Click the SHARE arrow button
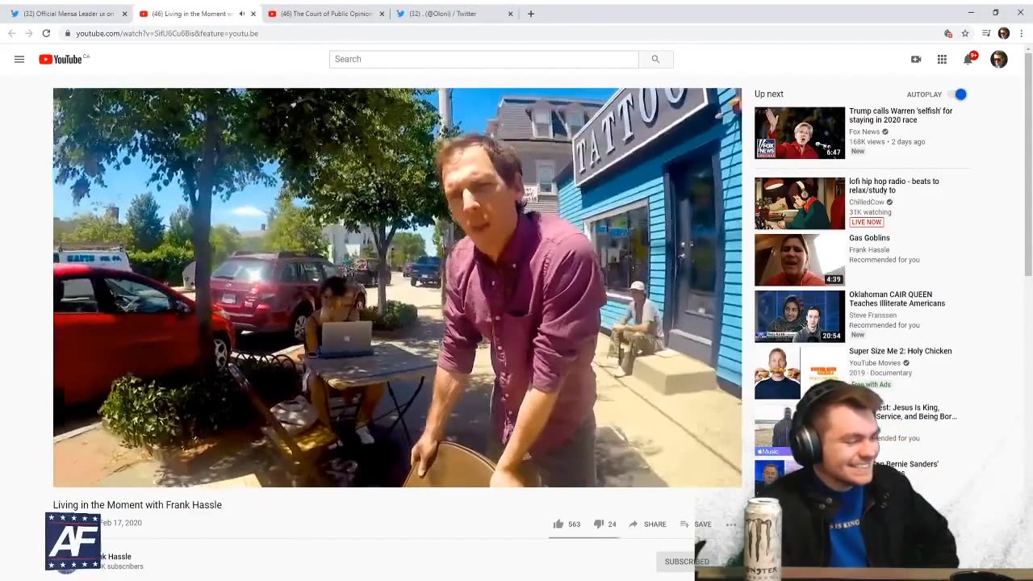The height and width of the screenshot is (581, 1033). [x=647, y=524]
